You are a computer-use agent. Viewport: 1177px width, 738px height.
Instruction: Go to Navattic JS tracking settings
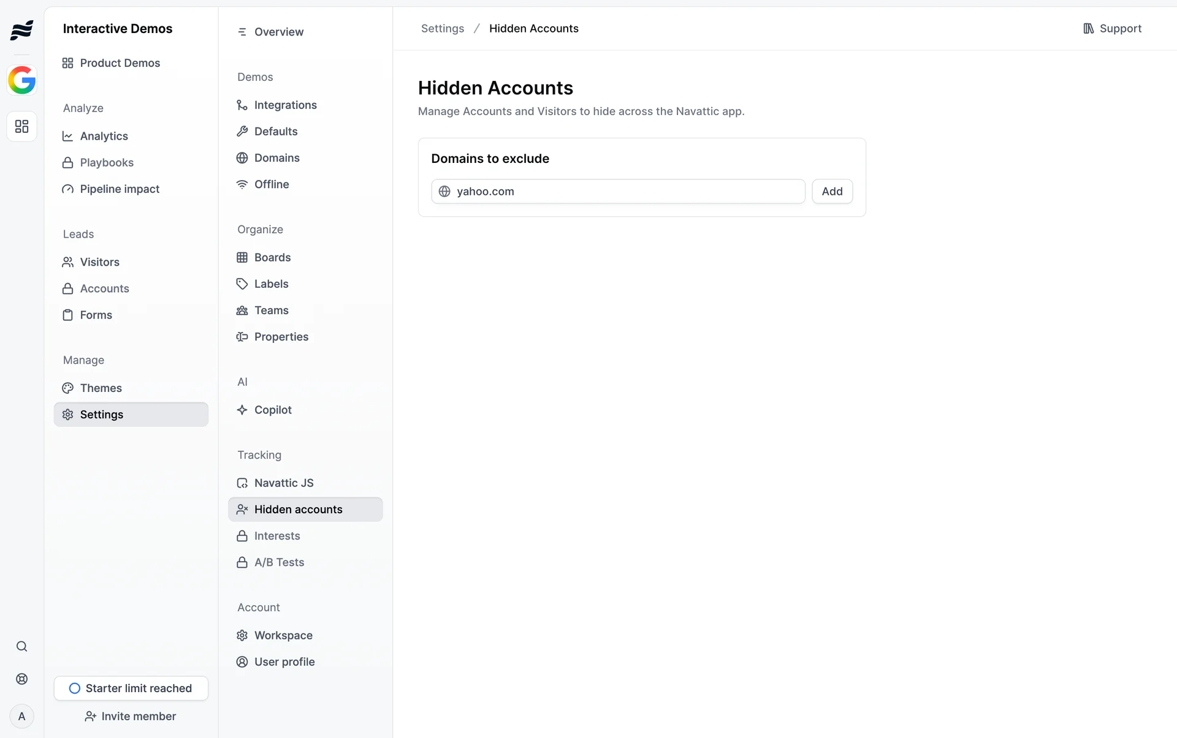[x=283, y=483]
